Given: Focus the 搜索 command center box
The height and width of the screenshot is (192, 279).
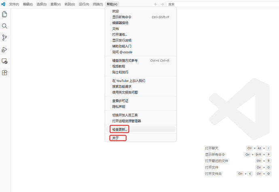Looking at the screenshot, I should point(222,4).
